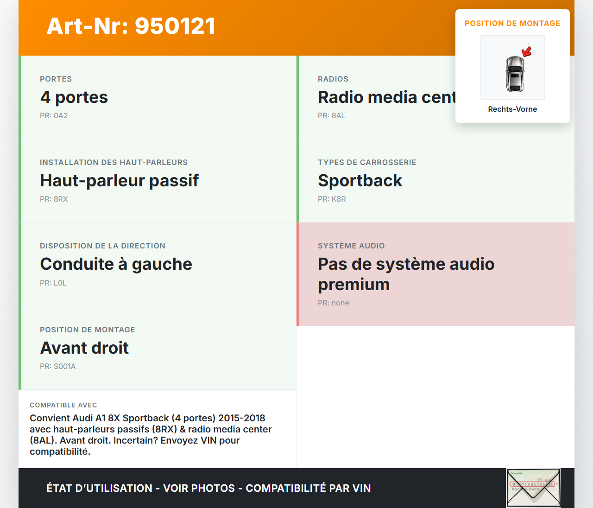Click the highlighted VIN number box on the document
593x508 pixels.
tap(533, 483)
